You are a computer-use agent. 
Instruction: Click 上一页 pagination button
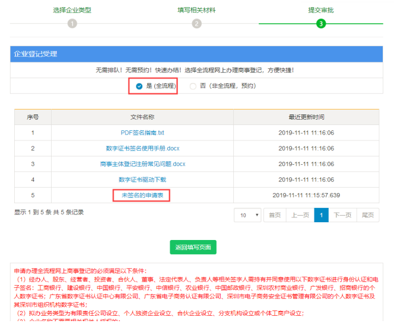point(300,215)
